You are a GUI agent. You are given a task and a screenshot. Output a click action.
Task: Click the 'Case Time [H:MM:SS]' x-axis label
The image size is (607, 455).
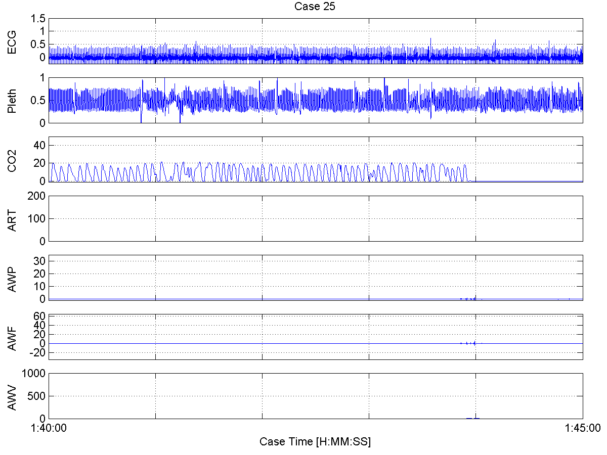(315, 441)
